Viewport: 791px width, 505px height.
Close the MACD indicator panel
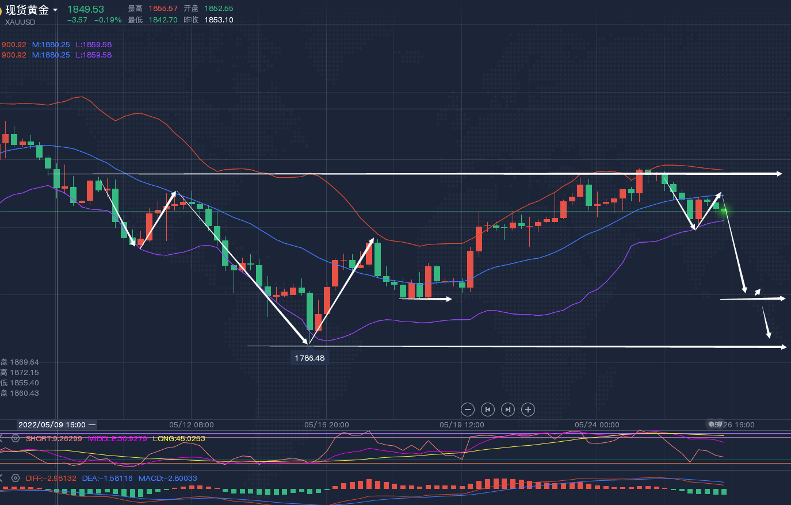(x=2, y=478)
